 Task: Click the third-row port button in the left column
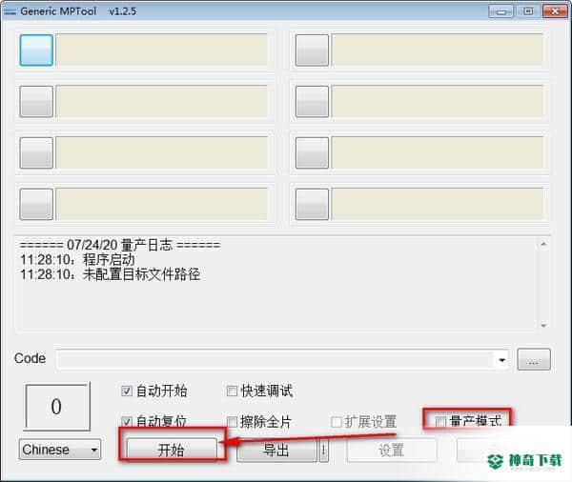coord(36,152)
